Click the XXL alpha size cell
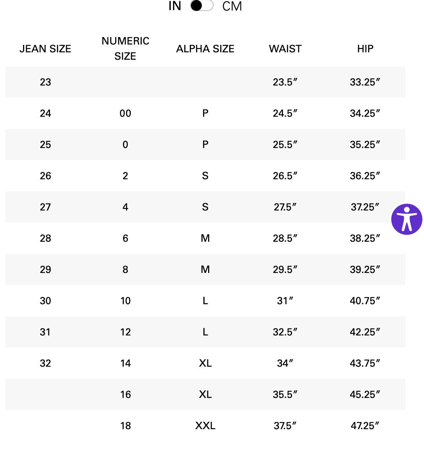The height and width of the screenshot is (453, 424). click(x=205, y=426)
